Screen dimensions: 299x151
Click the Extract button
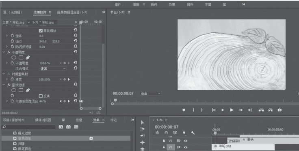click(x=270, y=110)
